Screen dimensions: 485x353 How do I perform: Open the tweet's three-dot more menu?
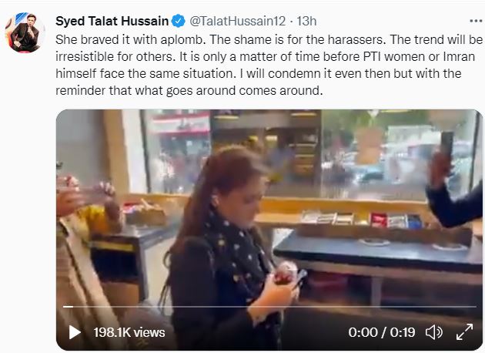coord(476,21)
